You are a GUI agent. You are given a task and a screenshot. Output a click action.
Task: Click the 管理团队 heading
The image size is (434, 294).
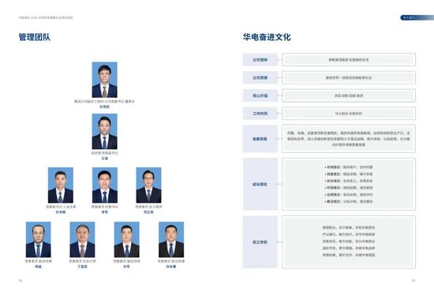click(35, 37)
